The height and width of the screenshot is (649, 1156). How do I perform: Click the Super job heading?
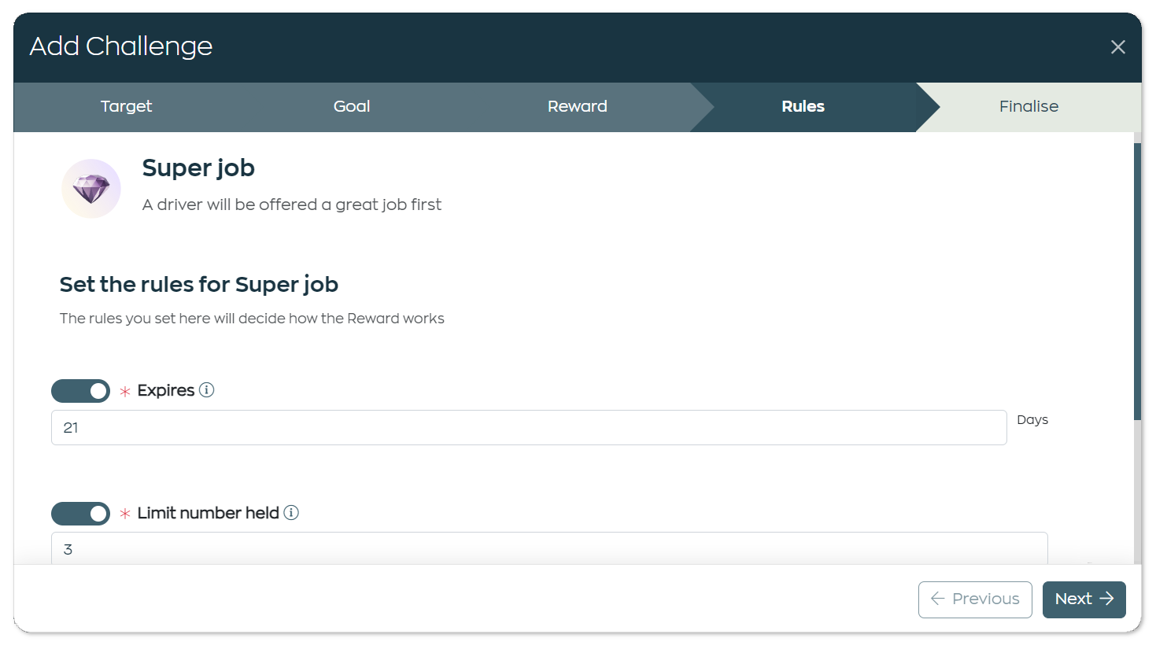click(198, 168)
